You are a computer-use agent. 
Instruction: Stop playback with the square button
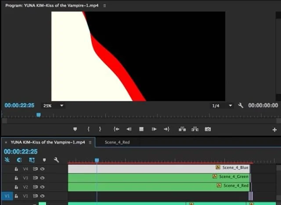tap(141, 129)
